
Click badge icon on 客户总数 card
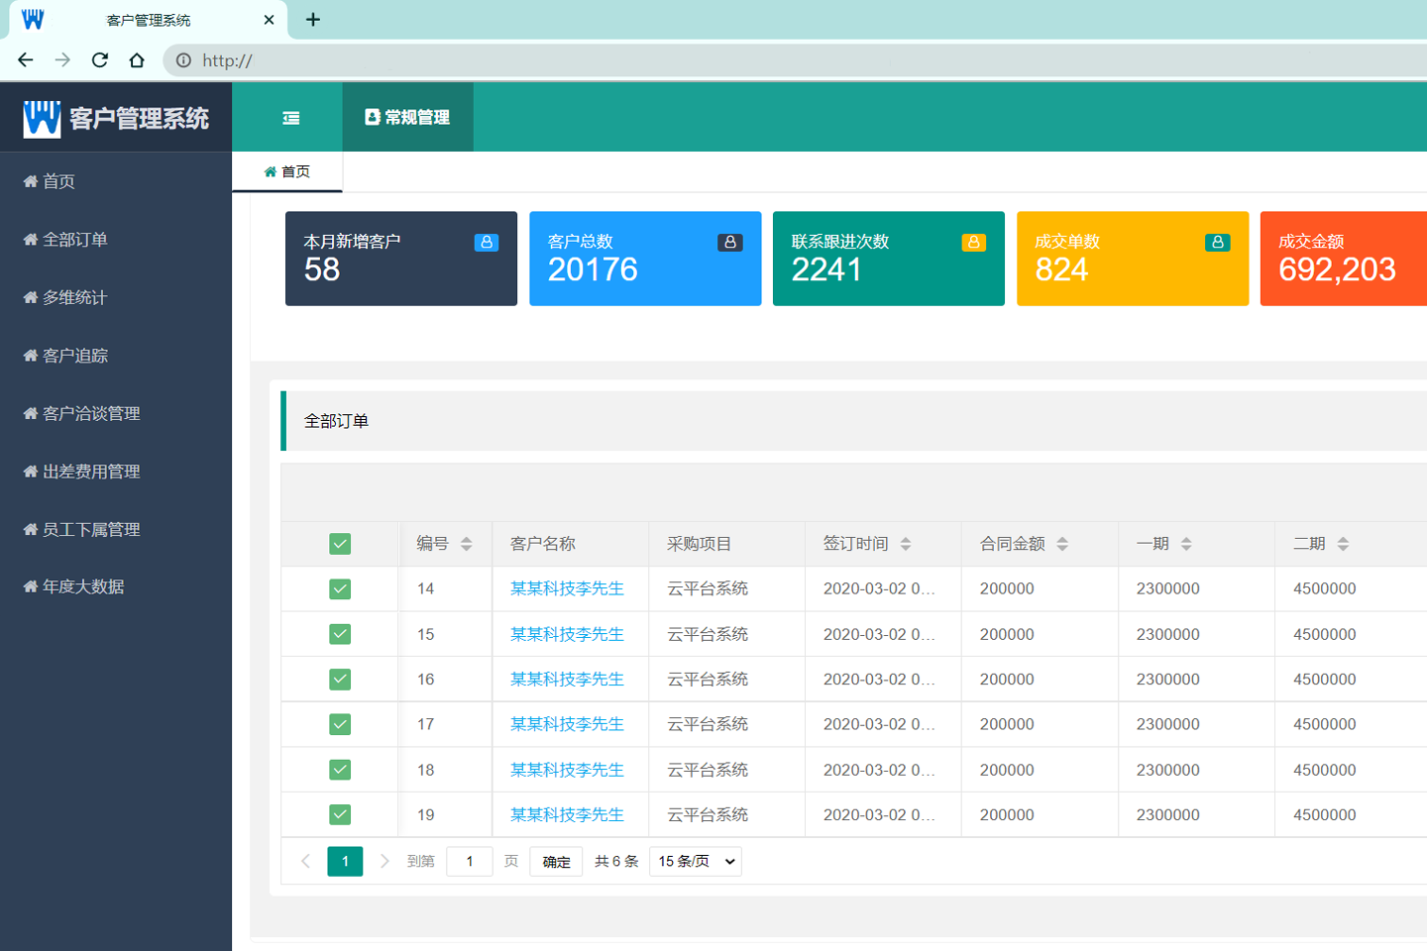(730, 242)
